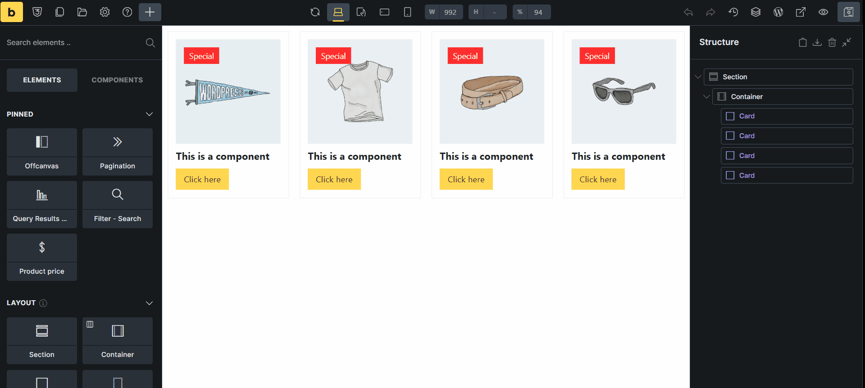This screenshot has width=865, height=388.
Task: Select the tablet portrait breakpoint icon
Action: 361,12
